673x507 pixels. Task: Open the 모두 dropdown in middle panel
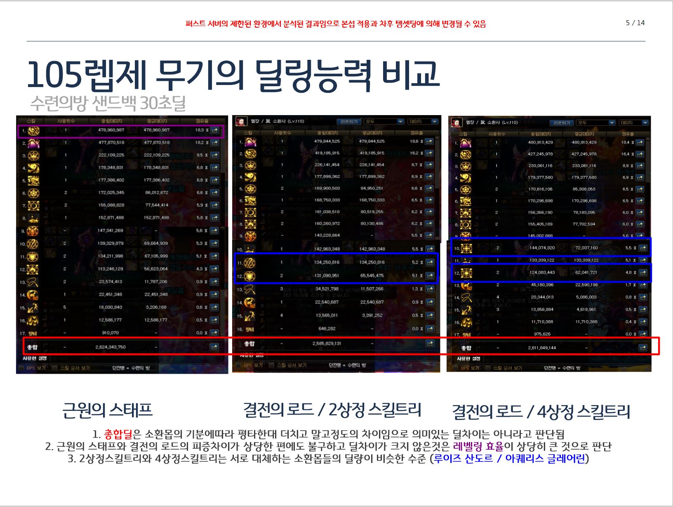pos(384,122)
